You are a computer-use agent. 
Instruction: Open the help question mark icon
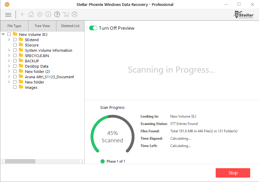(x=57, y=14)
